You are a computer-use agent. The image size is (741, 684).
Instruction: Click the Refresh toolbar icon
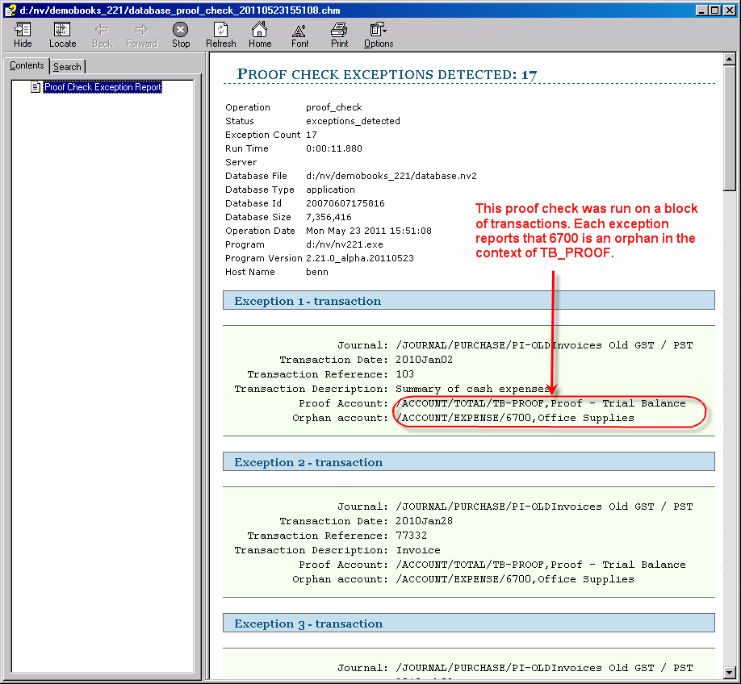(x=220, y=34)
